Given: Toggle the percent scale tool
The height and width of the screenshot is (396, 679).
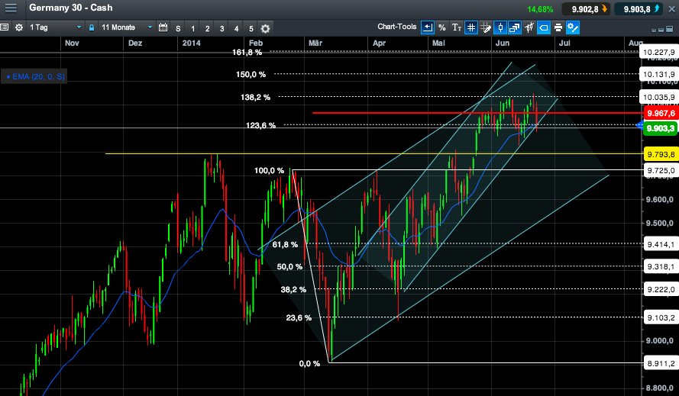Looking at the screenshot, I should tap(441, 27).
